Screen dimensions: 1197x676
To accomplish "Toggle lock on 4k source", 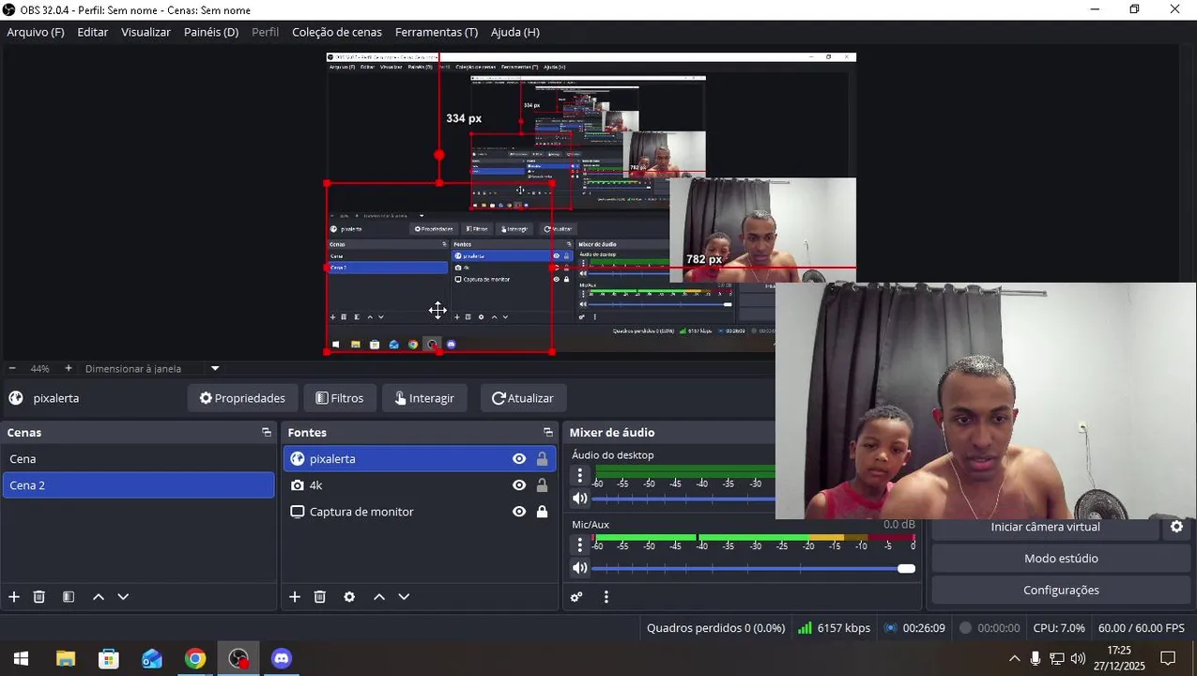I will [x=542, y=485].
